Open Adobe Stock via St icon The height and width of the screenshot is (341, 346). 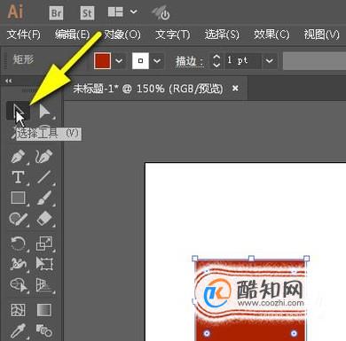[x=87, y=12]
